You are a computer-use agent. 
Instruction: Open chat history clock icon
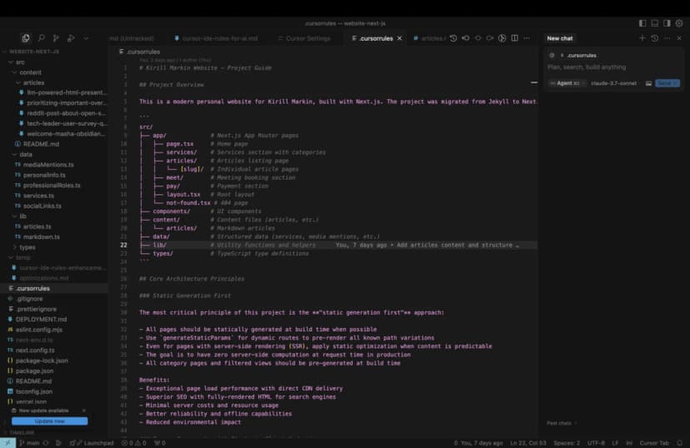tap(655, 38)
